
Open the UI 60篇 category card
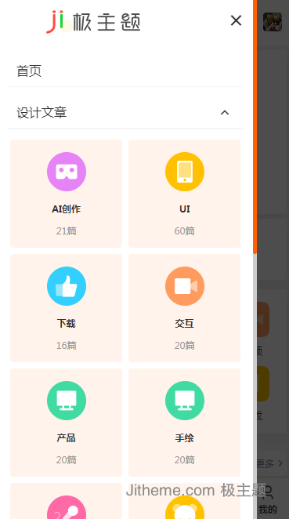click(x=185, y=194)
